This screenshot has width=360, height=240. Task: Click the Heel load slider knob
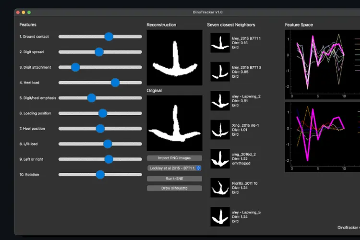pyautogui.click(x=115, y=83)
